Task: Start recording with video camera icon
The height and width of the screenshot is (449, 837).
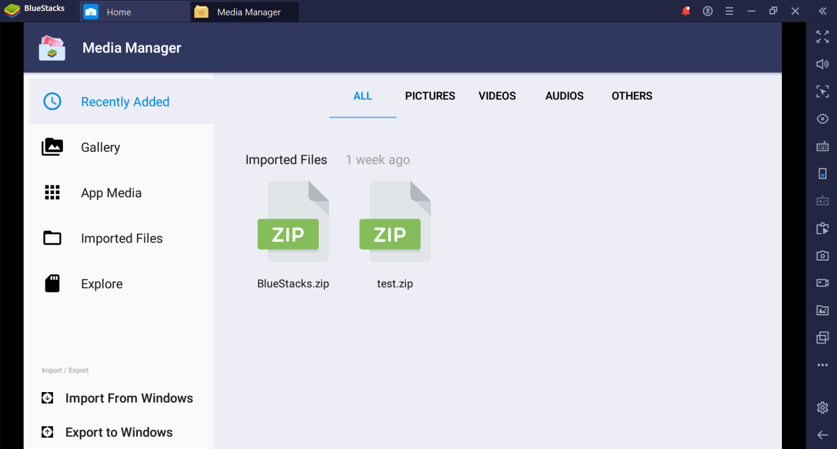Action: click(823, 283)
